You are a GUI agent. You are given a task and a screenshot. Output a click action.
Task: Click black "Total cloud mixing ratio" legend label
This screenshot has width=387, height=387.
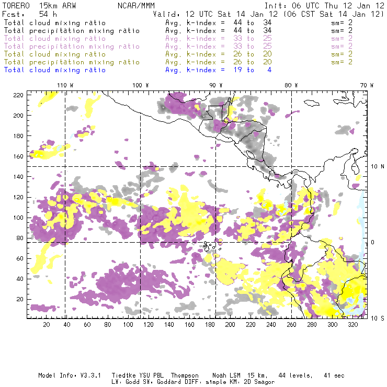click(x=55, y=22)
